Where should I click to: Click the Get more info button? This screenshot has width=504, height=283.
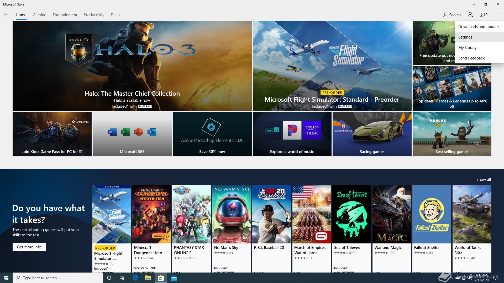click(29, 247)
